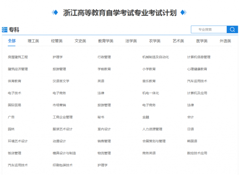Select the 全部 tab
Image resolution: width=239 pixels, height=175 pixels.
12,41
